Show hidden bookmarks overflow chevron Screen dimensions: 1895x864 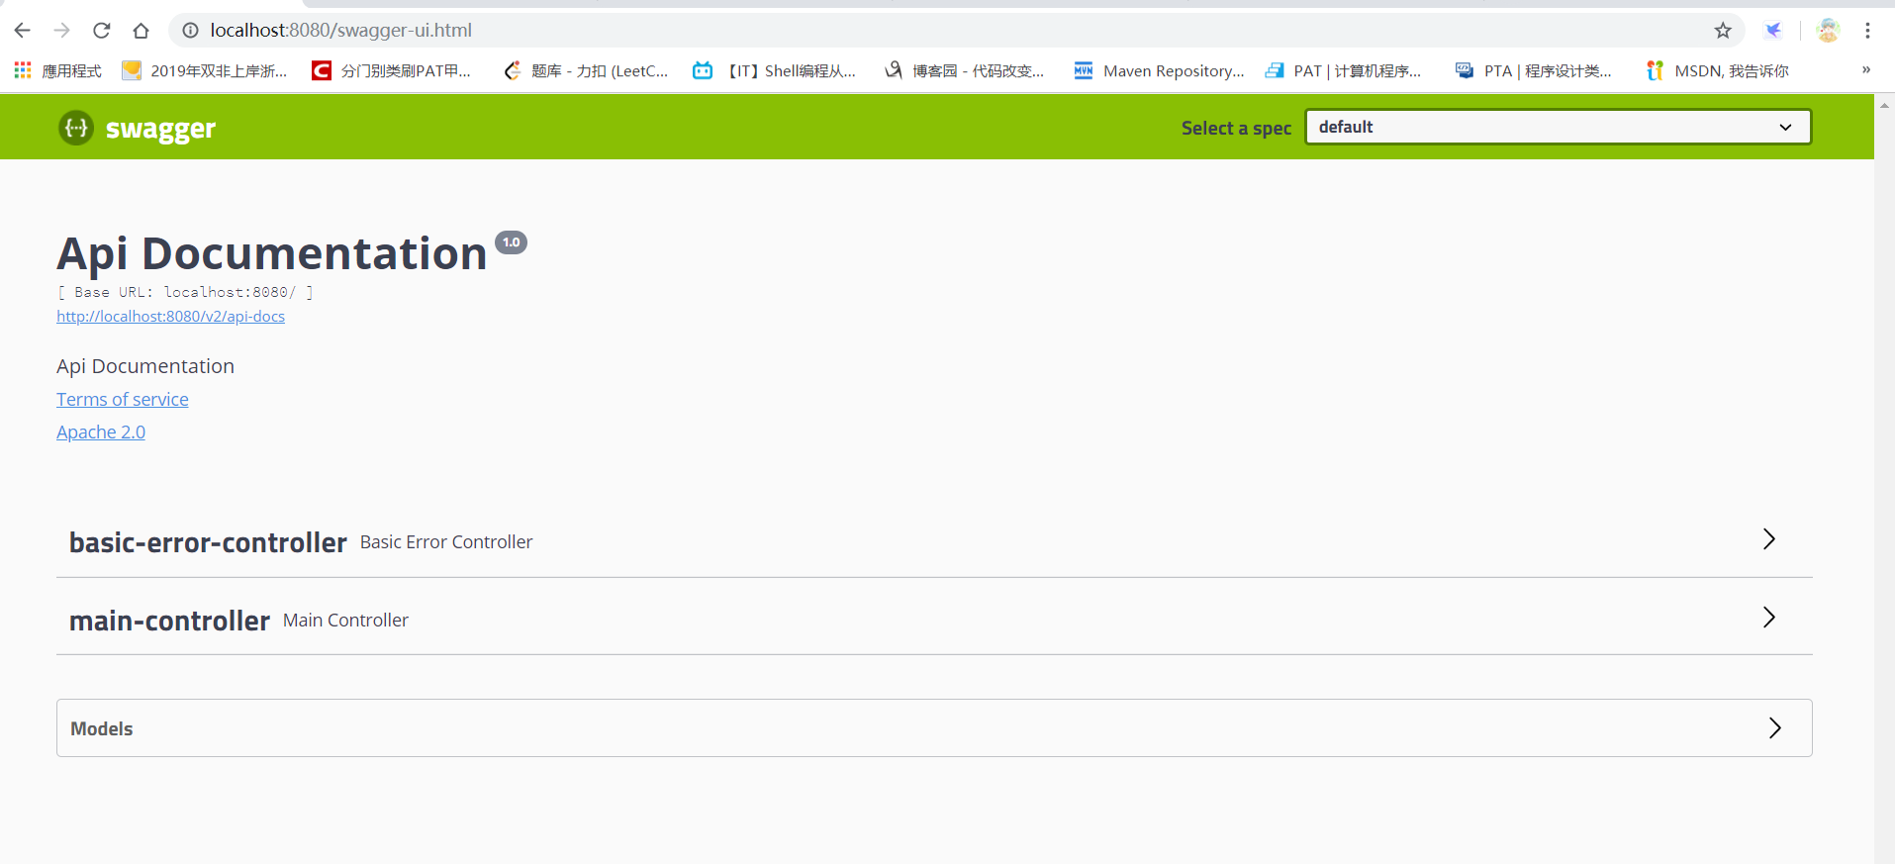tap(1865, 70)
